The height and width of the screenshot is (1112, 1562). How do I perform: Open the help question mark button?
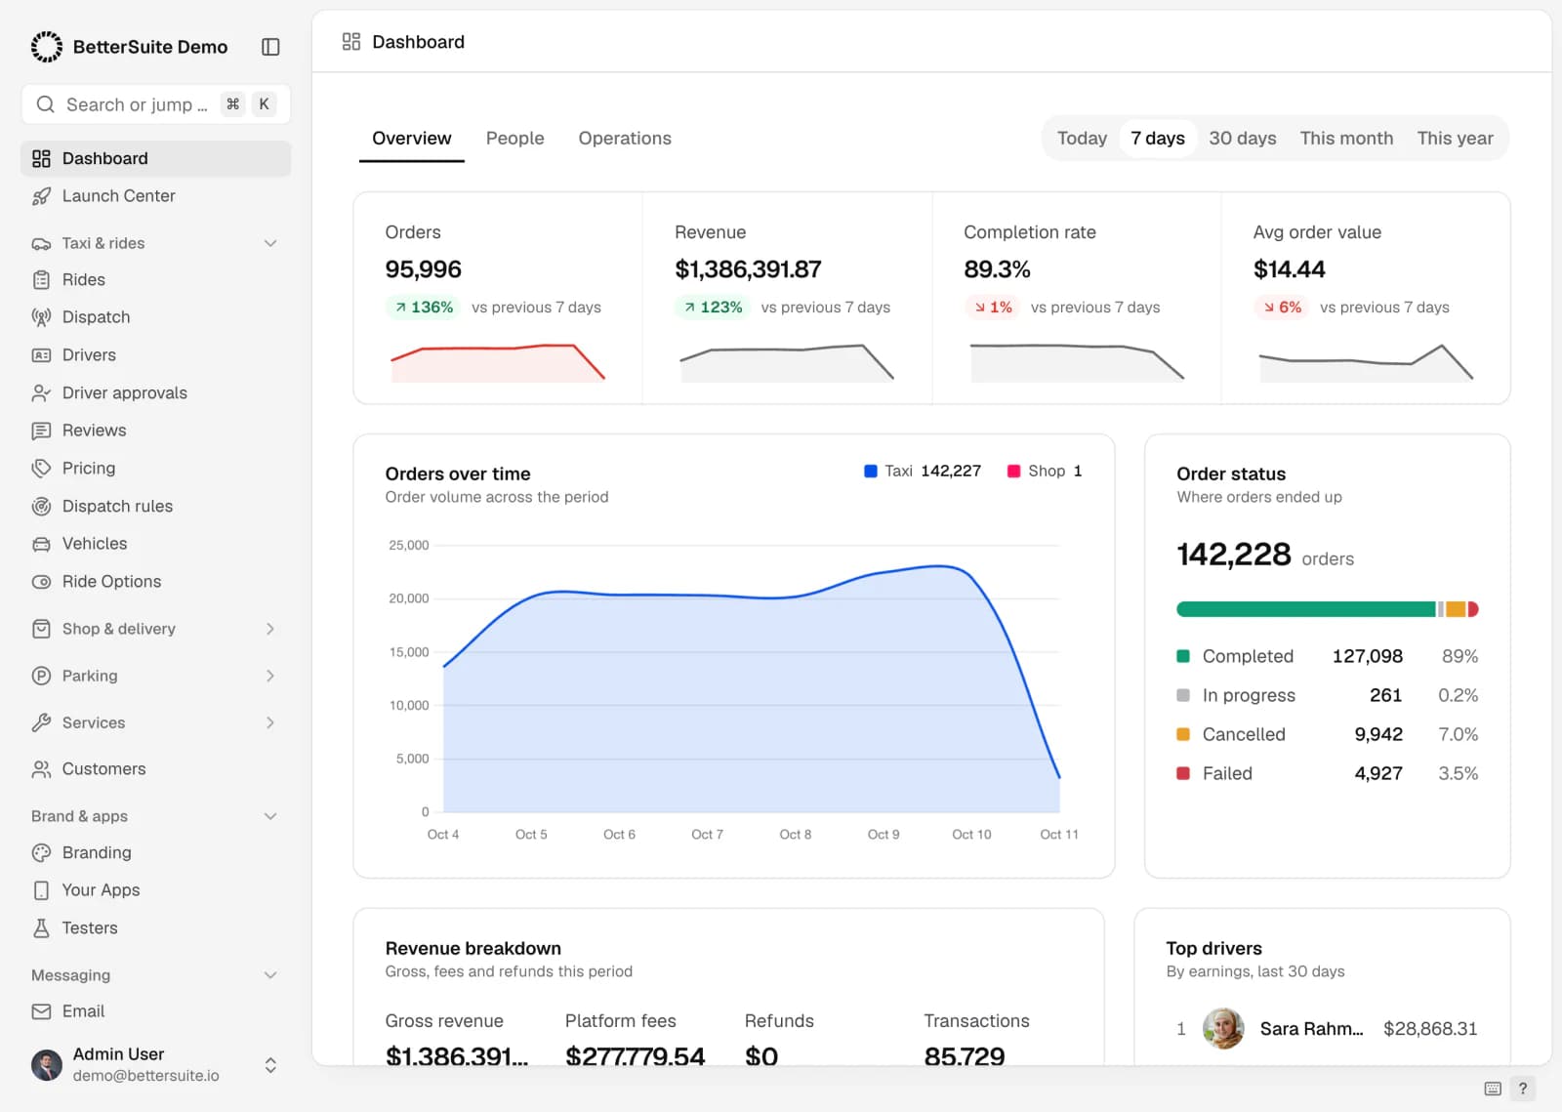[1522, 1089]
